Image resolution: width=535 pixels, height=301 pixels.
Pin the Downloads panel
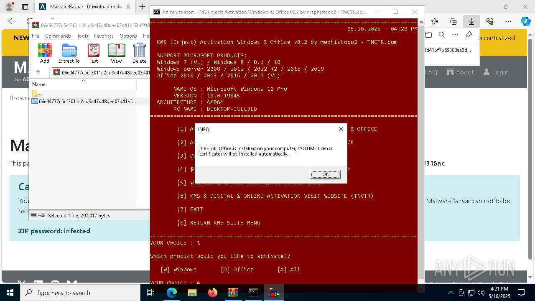pyautogui.click(x=469, y=35)
